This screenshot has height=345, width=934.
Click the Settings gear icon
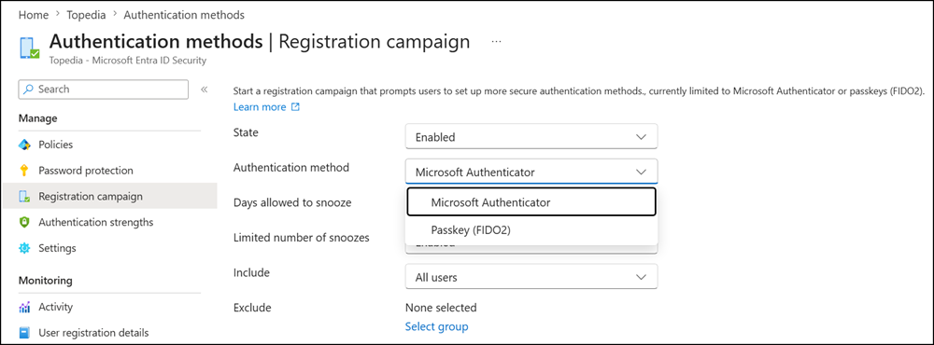(24, 248)
